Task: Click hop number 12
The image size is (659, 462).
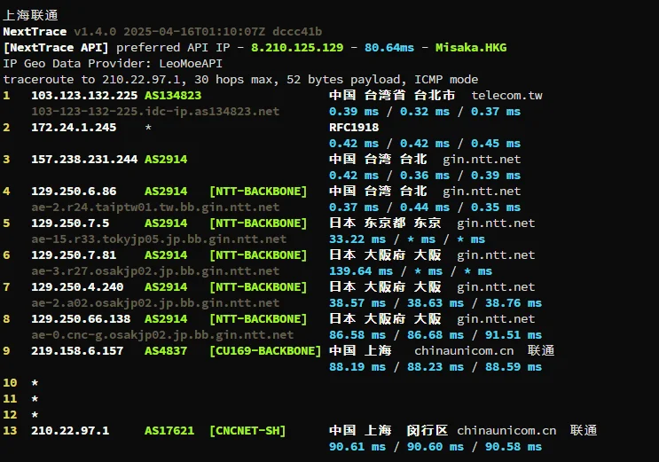Action: click(x=10, y=415)
